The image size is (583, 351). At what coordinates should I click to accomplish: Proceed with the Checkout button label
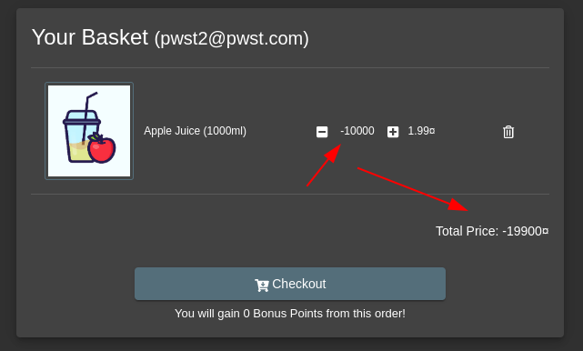299,284
